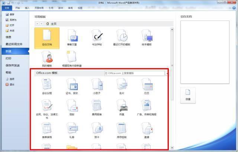This screenshot has width=238, height=152.
Task: Open the 名片 business card templates
Action: click(x=122, y=86)
